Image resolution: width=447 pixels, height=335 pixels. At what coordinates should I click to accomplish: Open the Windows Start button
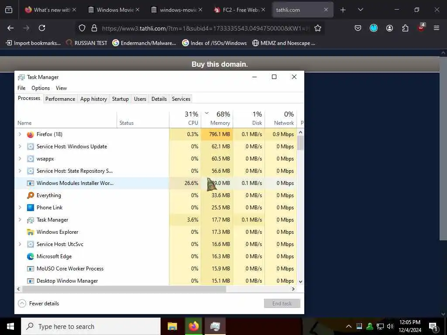(10, 326)
